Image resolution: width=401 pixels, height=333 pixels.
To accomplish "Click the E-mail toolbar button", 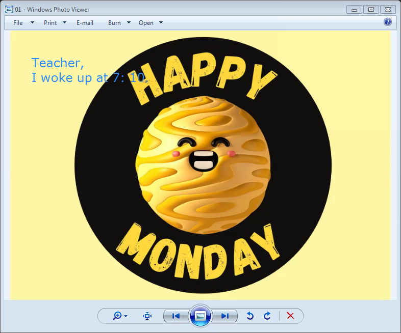I will point(85,23).
